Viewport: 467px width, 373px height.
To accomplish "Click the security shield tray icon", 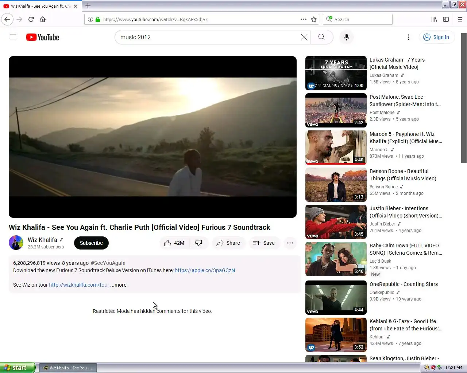I will (433, 368).
